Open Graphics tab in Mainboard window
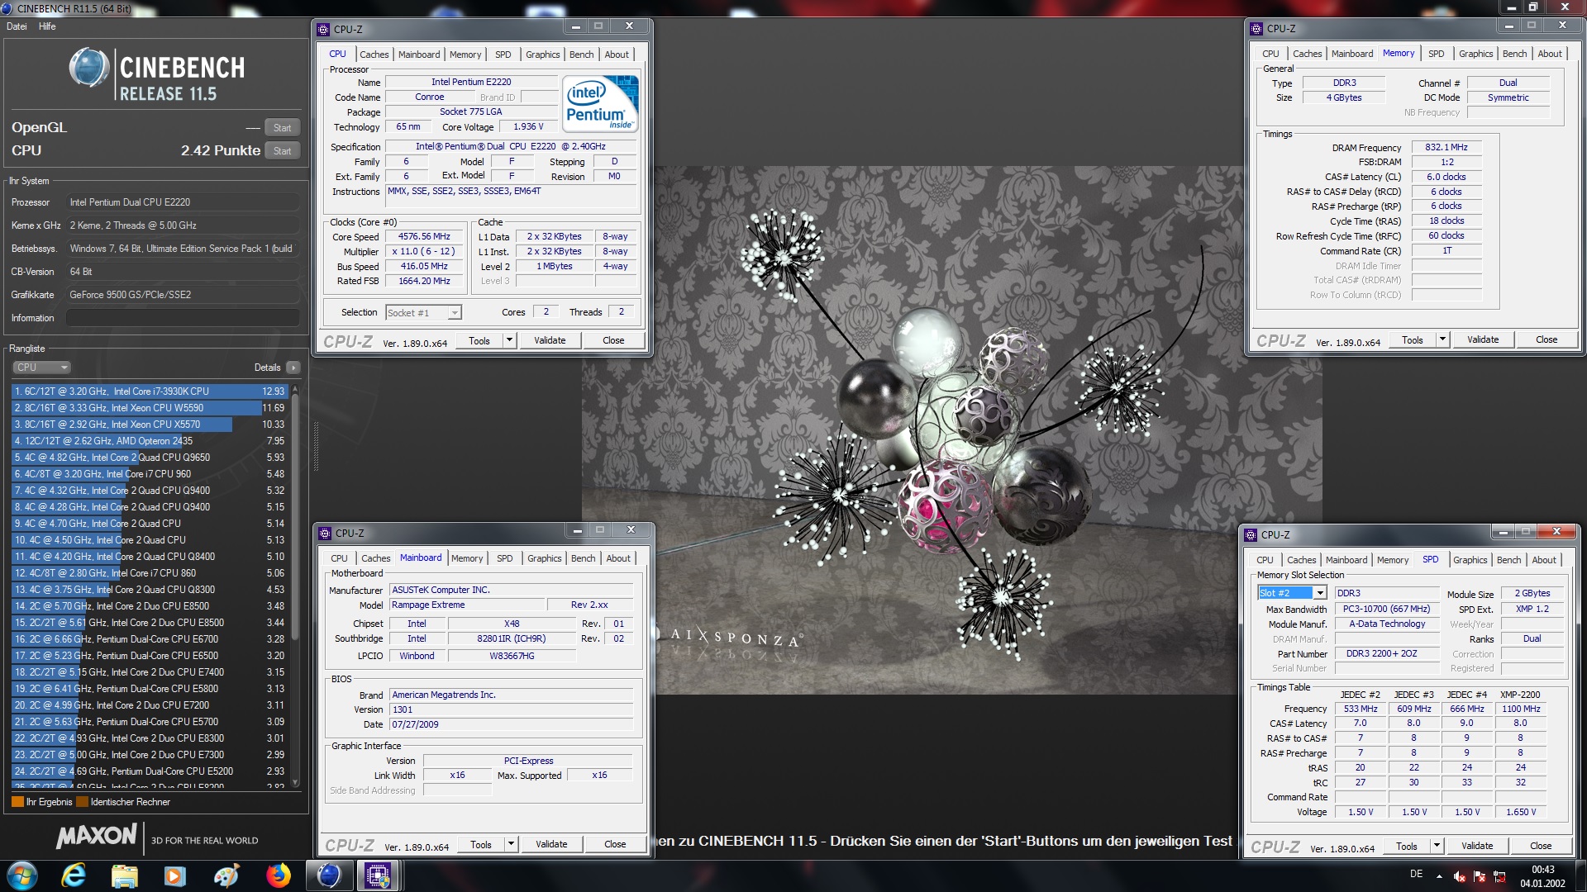1587x892 pixels. (544, 558)
